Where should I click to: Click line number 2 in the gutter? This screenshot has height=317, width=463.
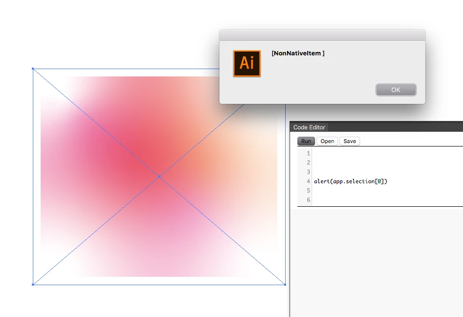(308, 163)
